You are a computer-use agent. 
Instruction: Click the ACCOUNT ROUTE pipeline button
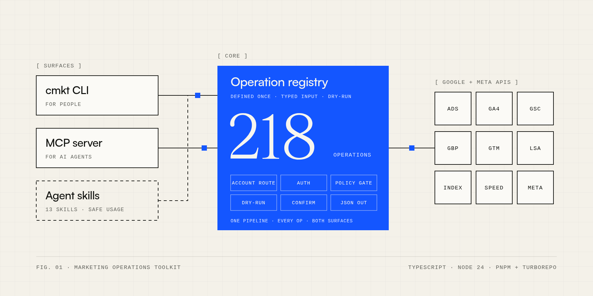click(x=254, y=183)
